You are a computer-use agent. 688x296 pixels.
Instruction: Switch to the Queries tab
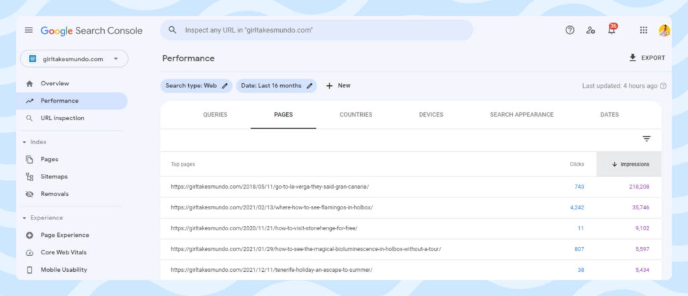click(215, 115)
